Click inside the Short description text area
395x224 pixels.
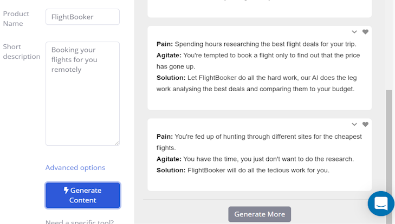82,93
